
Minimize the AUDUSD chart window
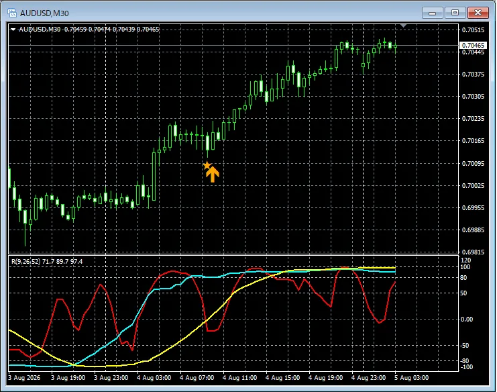(433, 13)
